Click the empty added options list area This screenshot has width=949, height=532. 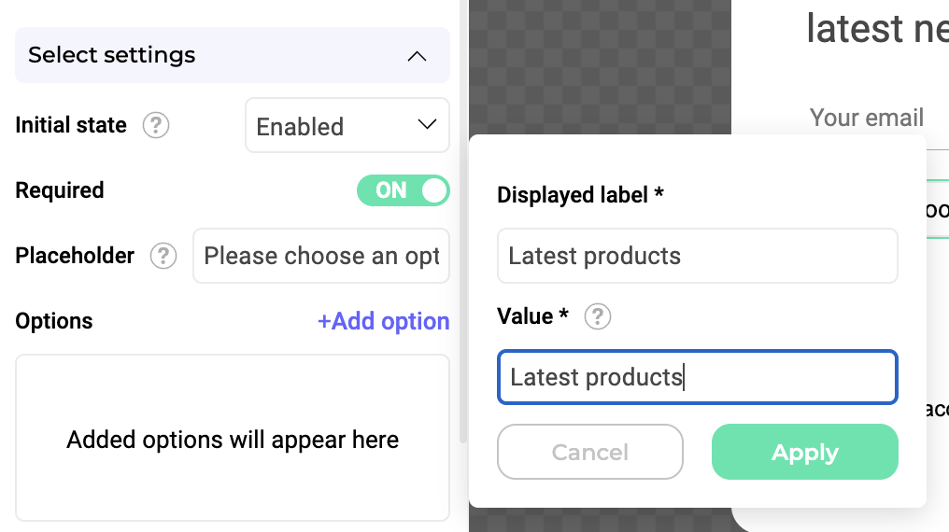232,440
